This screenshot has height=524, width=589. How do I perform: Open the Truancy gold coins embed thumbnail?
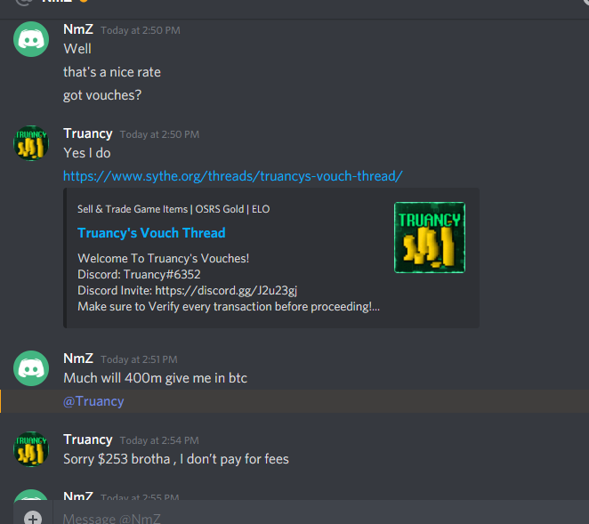[430, 238]
